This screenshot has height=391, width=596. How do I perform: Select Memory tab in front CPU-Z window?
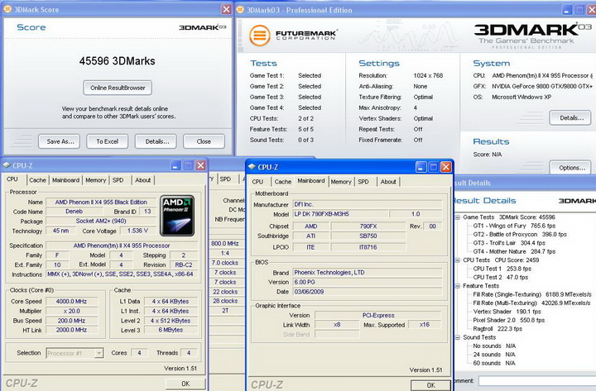(341, 182)
